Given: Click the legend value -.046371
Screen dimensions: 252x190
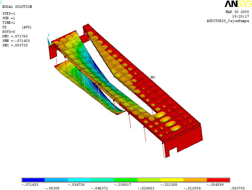Looking at the screenshot, I should (99, 188).
